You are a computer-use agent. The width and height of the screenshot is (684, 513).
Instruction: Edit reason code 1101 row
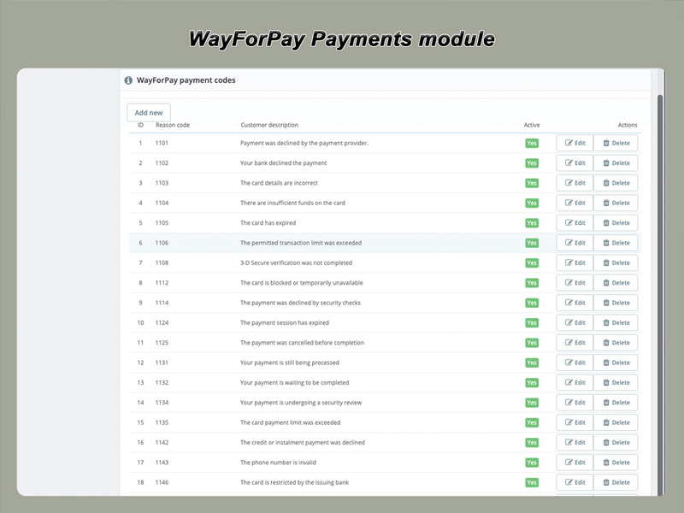pyautogui.click(x=575, y=143)
